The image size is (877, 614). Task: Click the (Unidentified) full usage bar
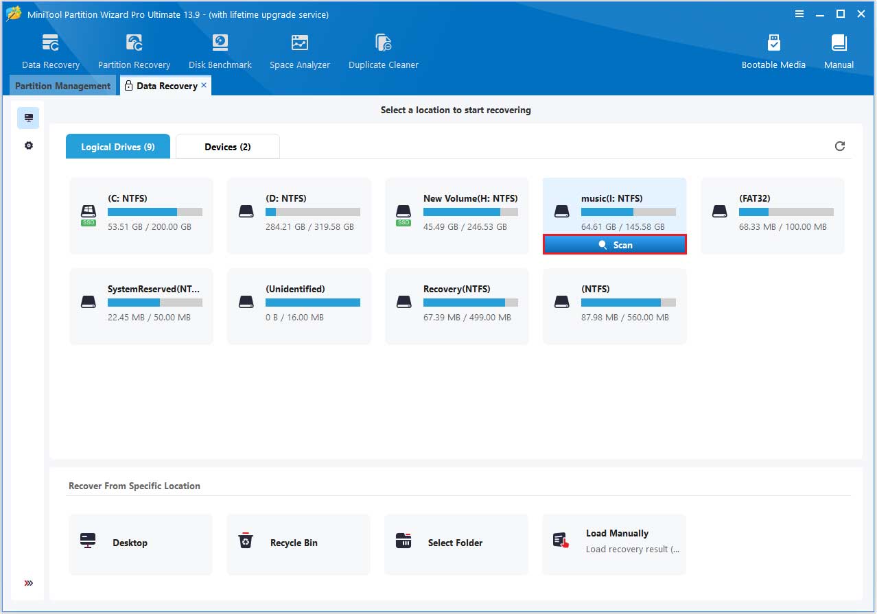(313, 303)
